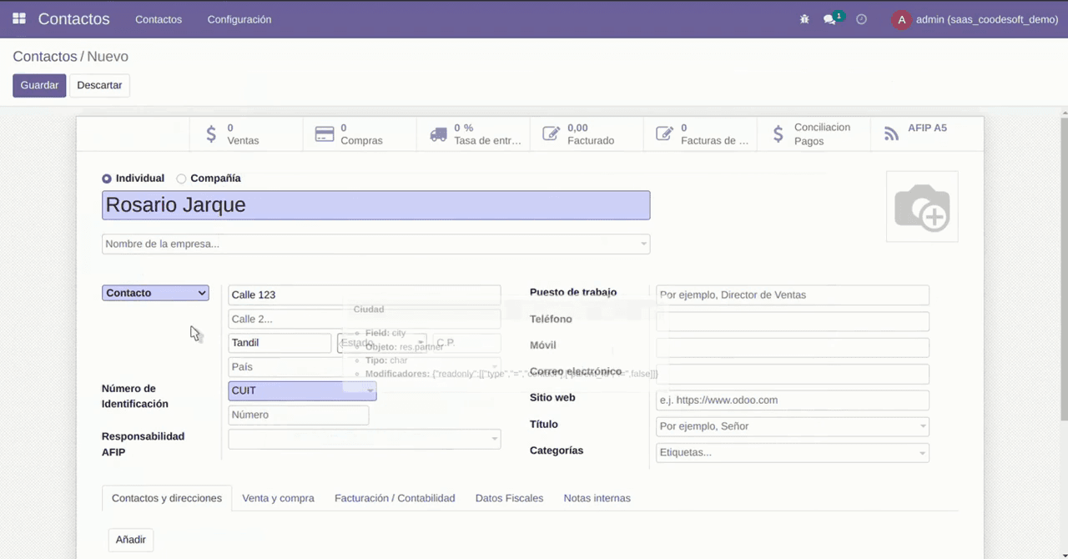
Task: Click the Añadir button
Action: point(131,540)
